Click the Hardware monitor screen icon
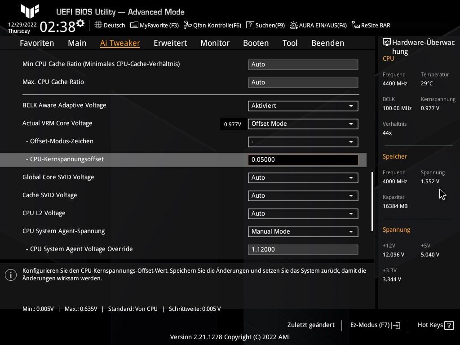The height and width of the screenshot is (345, 460). tap(387, 42)
